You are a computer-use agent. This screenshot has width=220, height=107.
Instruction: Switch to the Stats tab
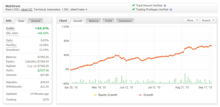[x=21, y=21]
